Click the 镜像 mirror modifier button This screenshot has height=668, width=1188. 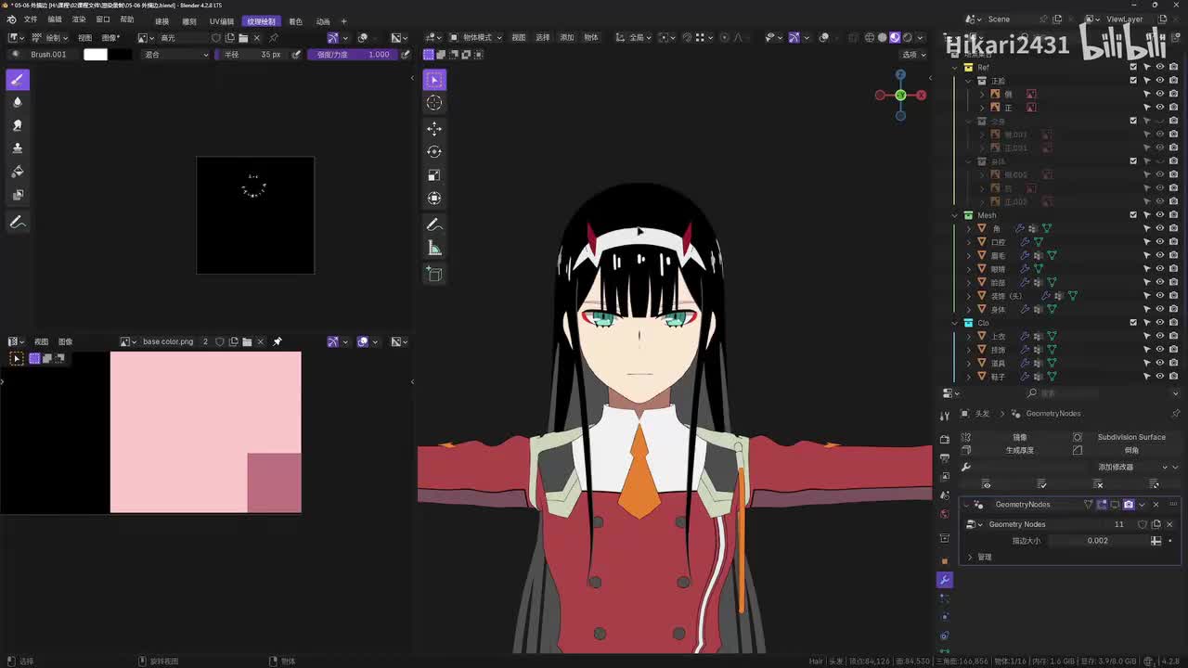click(1014, 437)
